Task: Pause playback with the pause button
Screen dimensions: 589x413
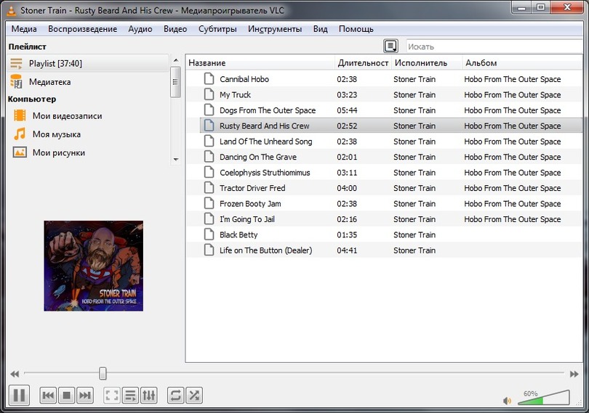Action: 19,395
